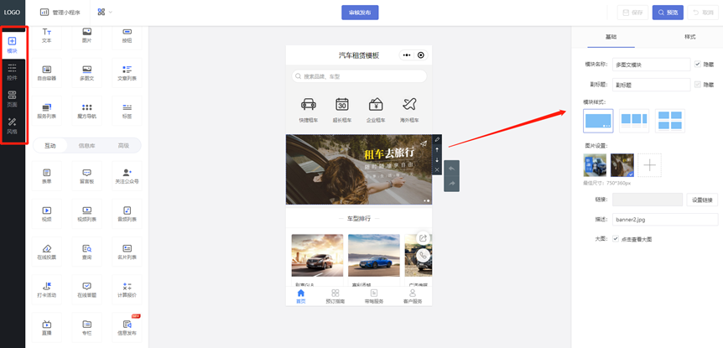Click the 取消 button
The height and width of the screenshot is (348, 723).
click(703, 13)
